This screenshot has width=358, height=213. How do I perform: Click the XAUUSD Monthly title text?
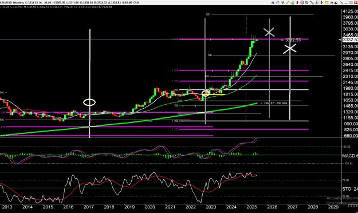(x=11, y=2)
